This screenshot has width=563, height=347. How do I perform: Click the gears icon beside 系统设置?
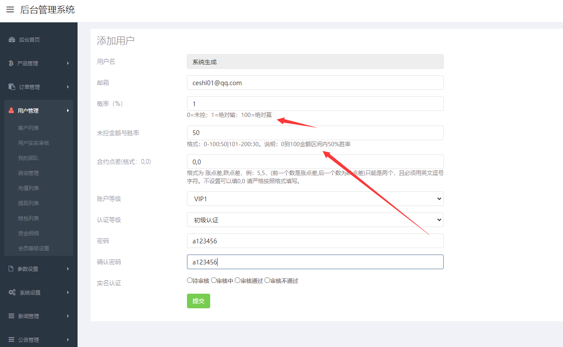[12, 292]
